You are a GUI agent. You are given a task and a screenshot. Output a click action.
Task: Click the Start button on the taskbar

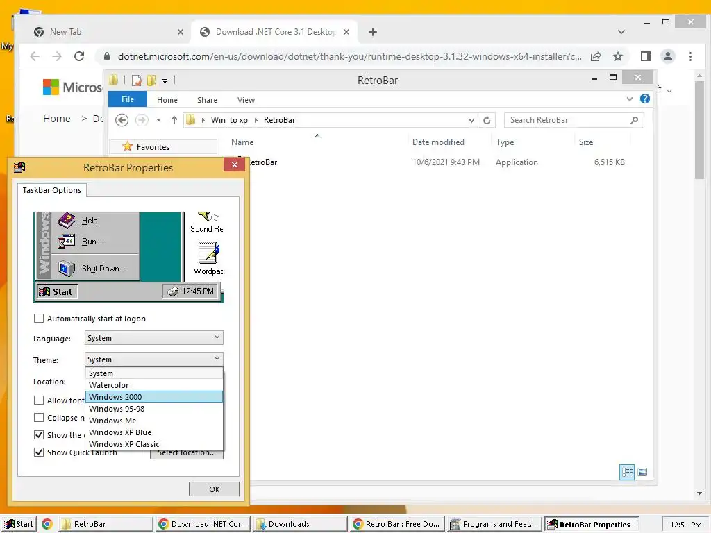pos(19,524)
